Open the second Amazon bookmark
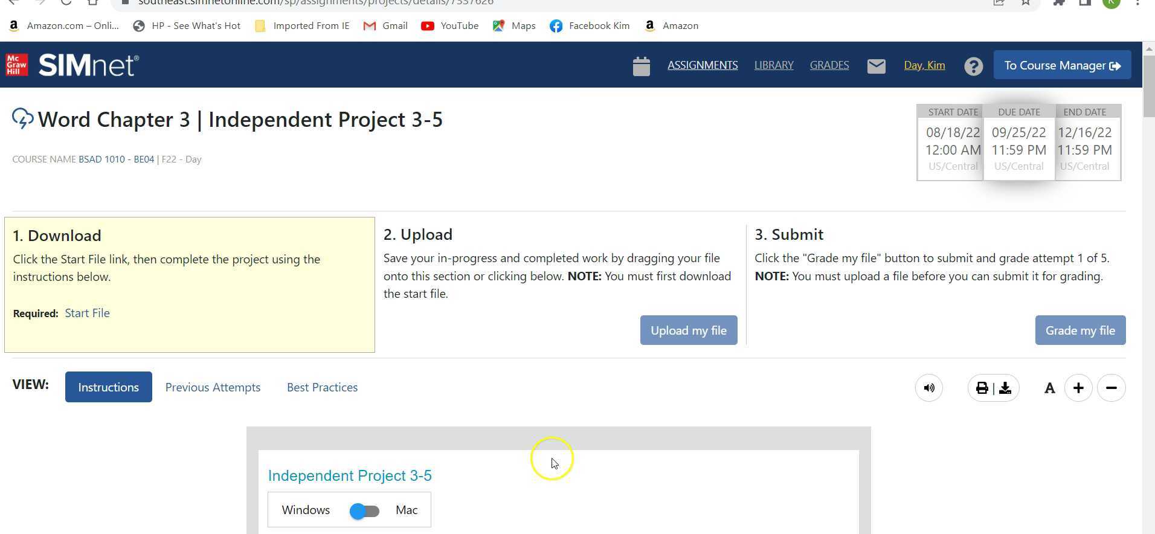This screenshot has height=534, width=1155. coord(671,26)
